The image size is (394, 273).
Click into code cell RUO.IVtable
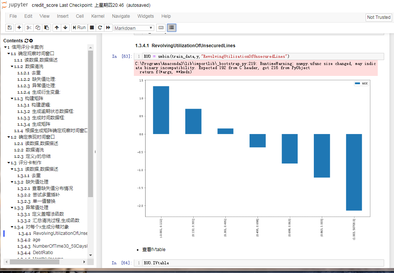263,263
